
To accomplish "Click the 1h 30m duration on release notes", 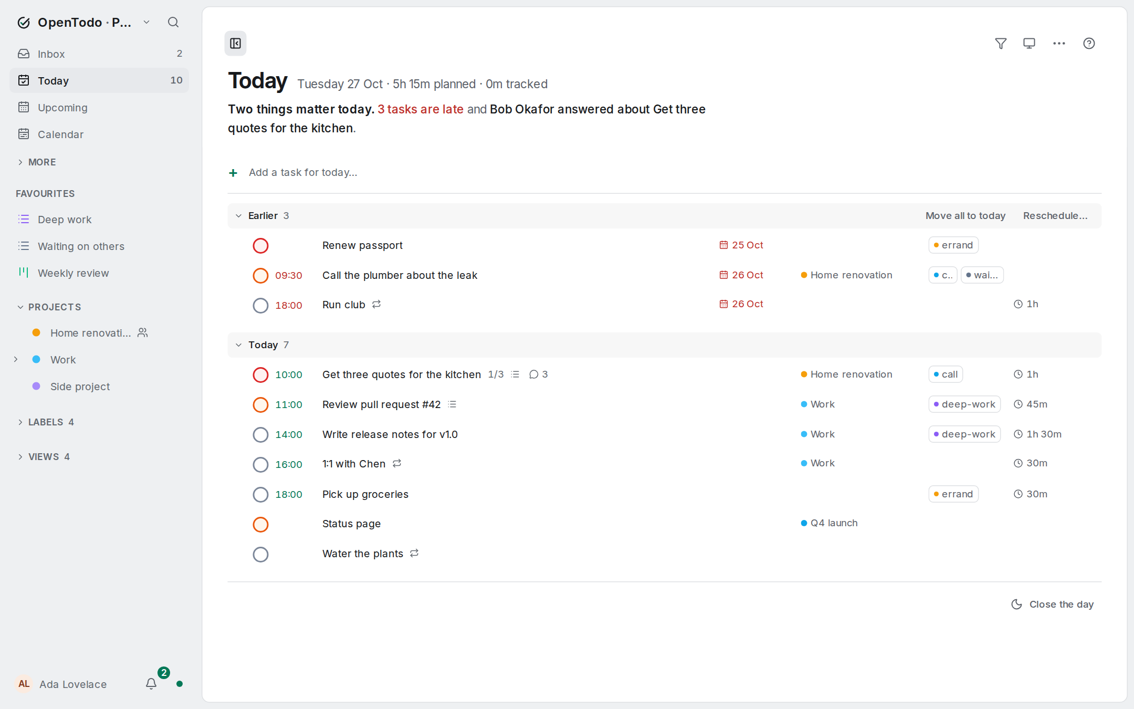I will point(1037,434).
